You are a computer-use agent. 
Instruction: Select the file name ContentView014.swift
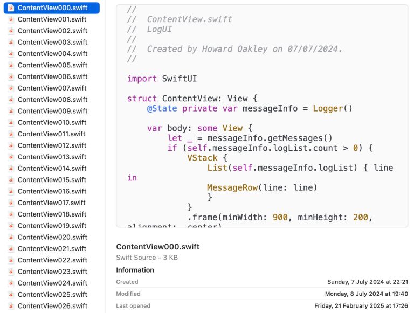pos(52,169)
